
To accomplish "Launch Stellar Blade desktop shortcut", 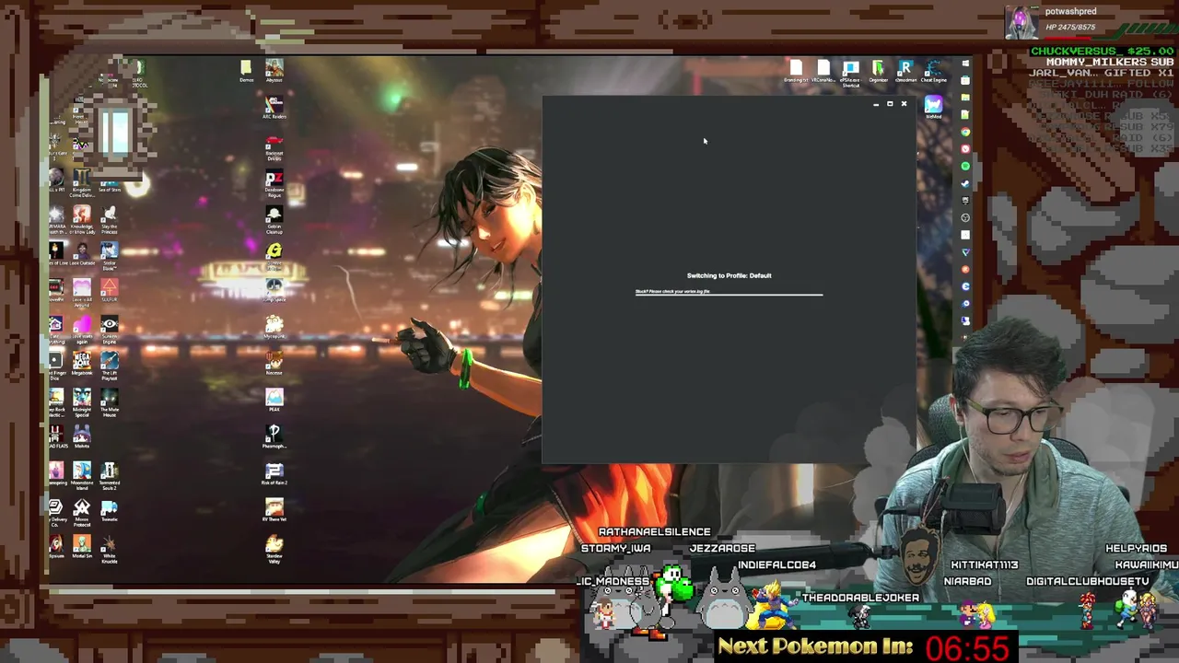I will [x=110, y=255].
